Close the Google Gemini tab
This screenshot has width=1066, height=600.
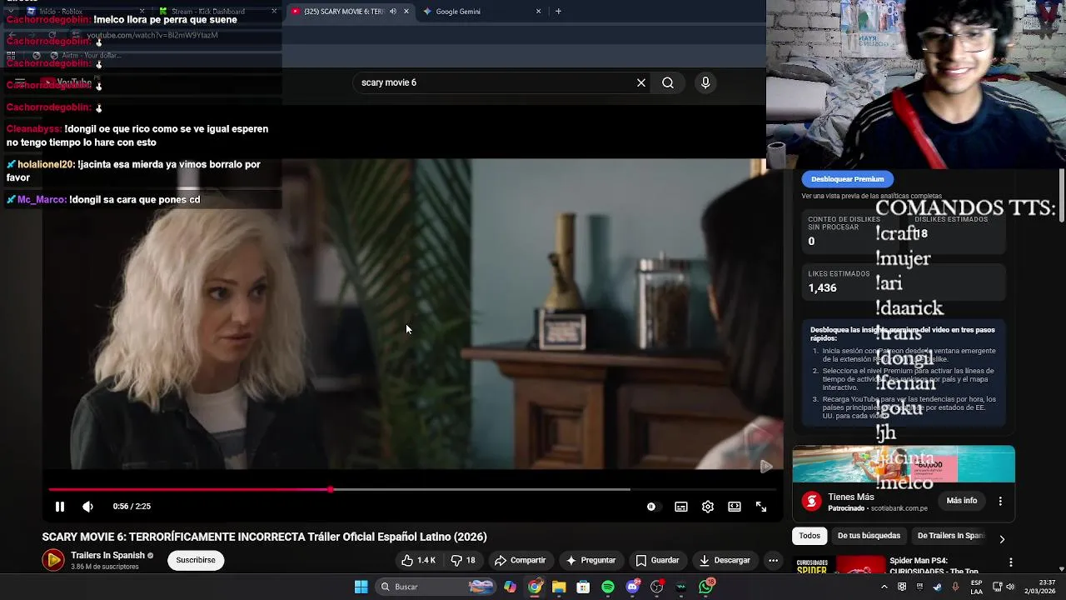(538, 12)
